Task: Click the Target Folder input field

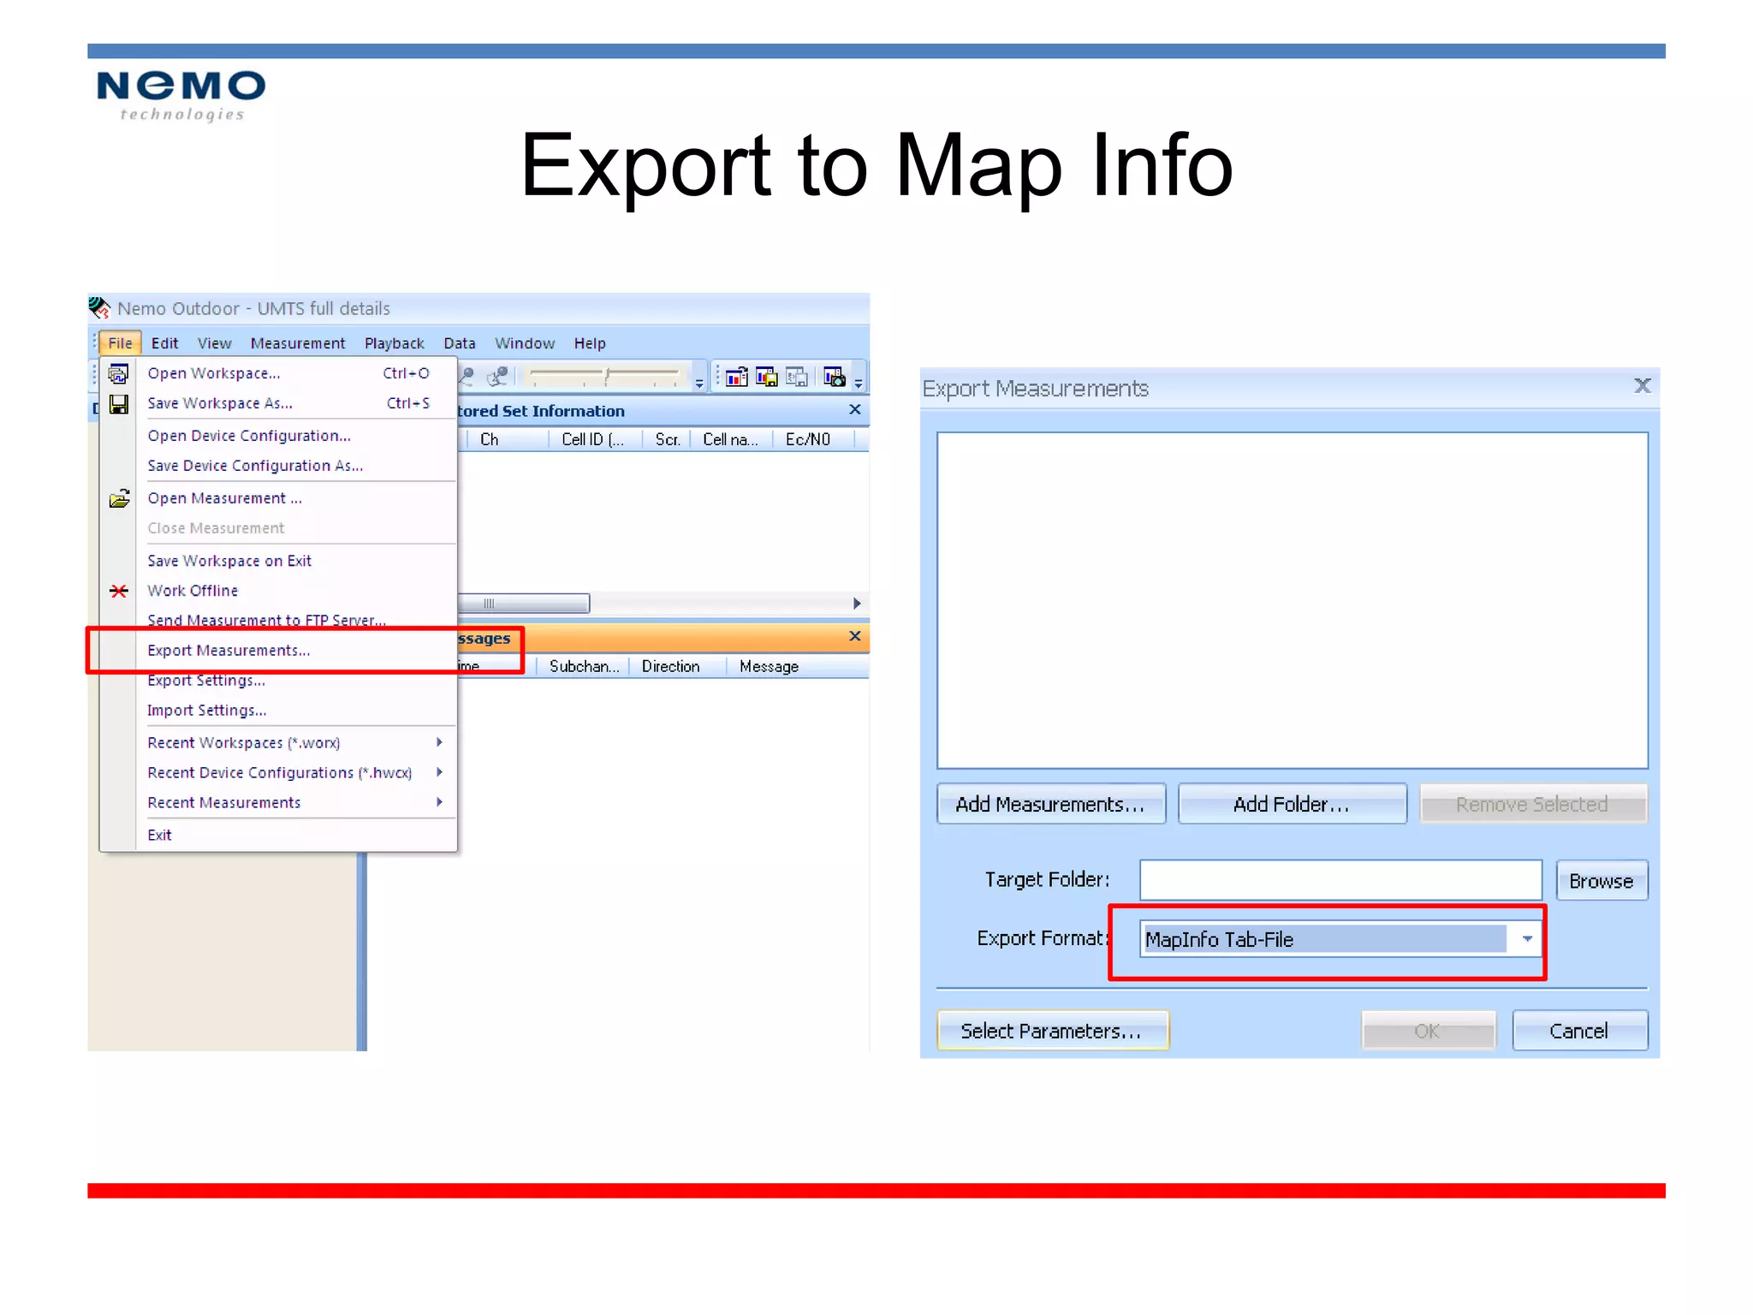Action: coord(1340,881)
